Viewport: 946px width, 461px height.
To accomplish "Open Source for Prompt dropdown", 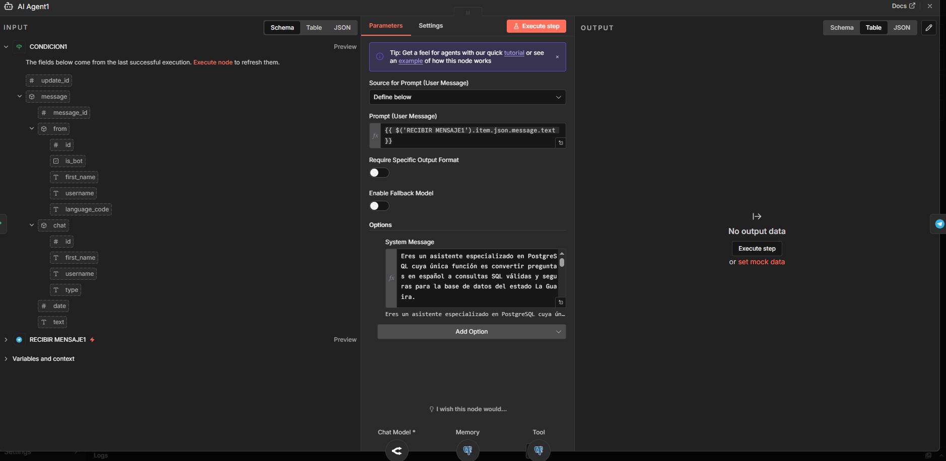I will [x=467, y=97].
